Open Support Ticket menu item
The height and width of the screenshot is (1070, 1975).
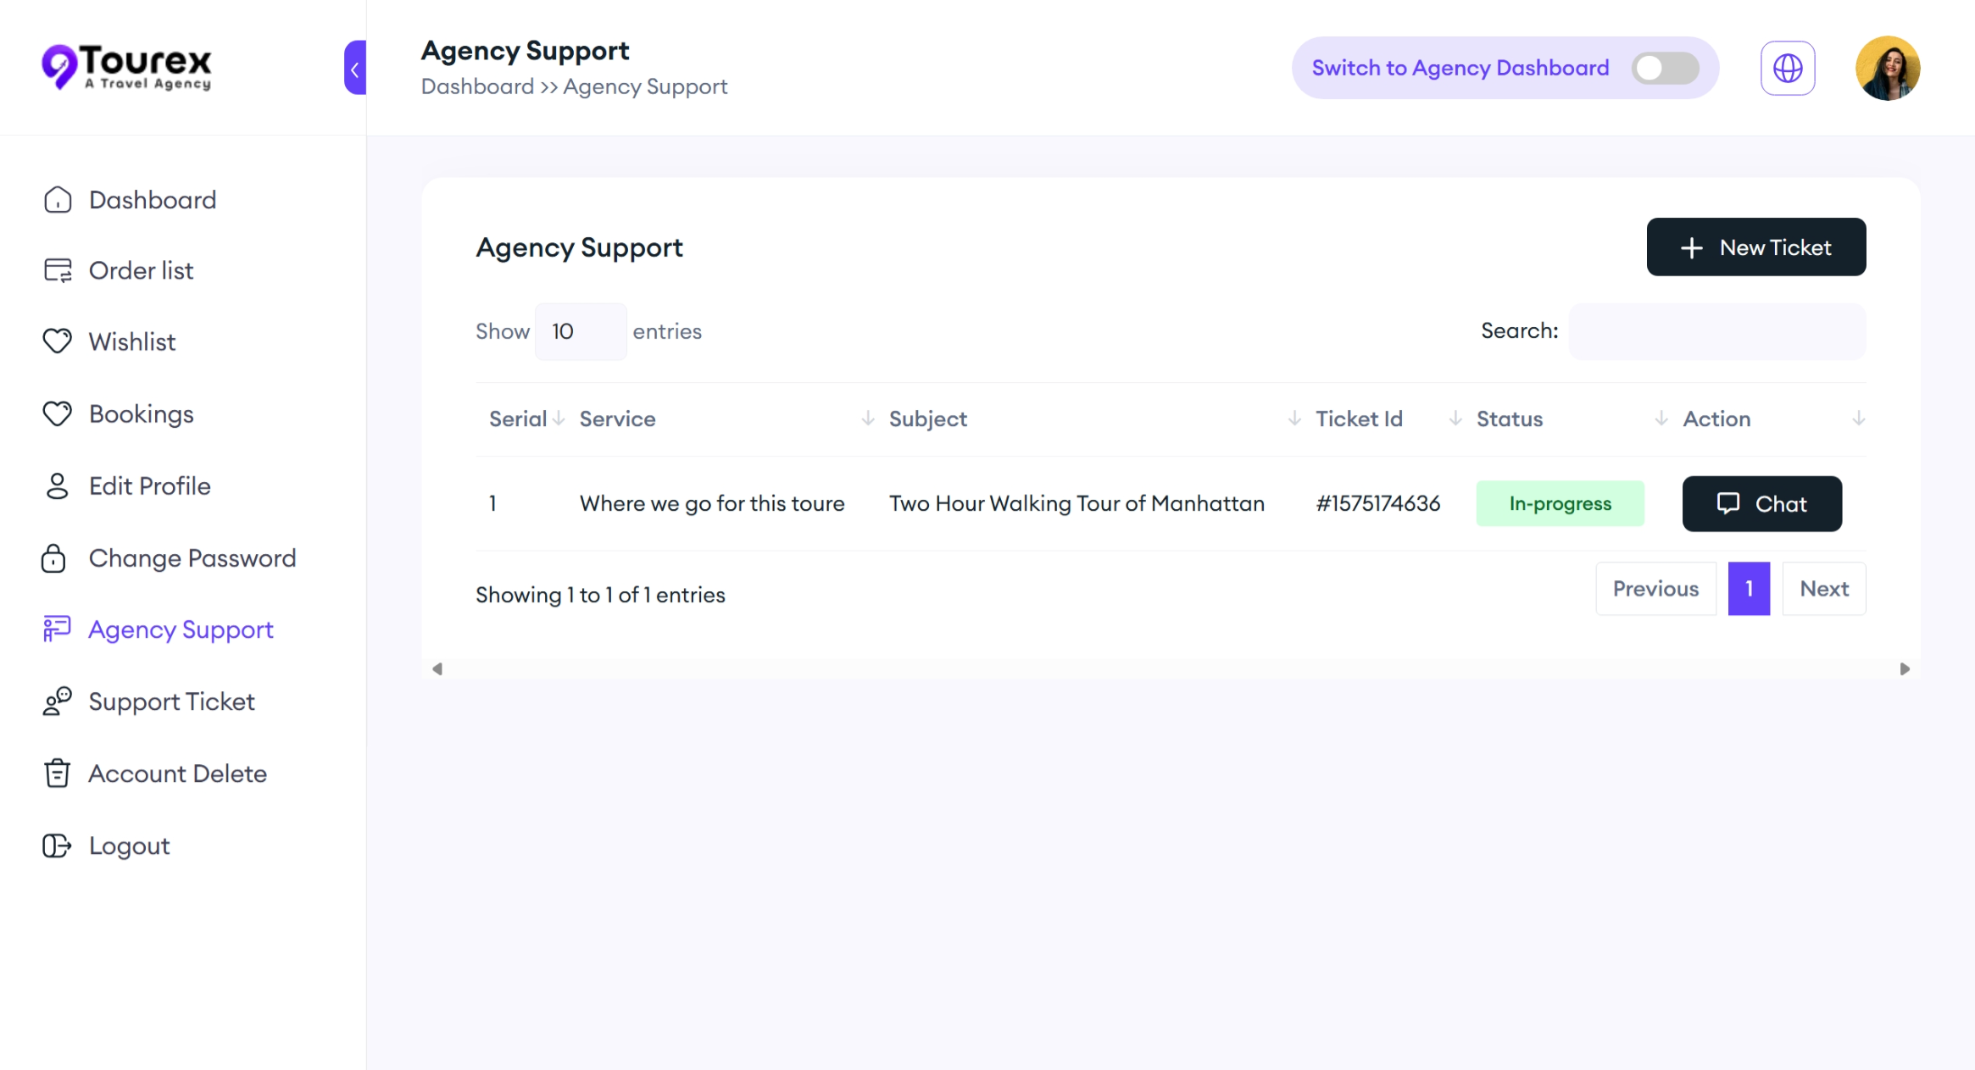point(171,701)
